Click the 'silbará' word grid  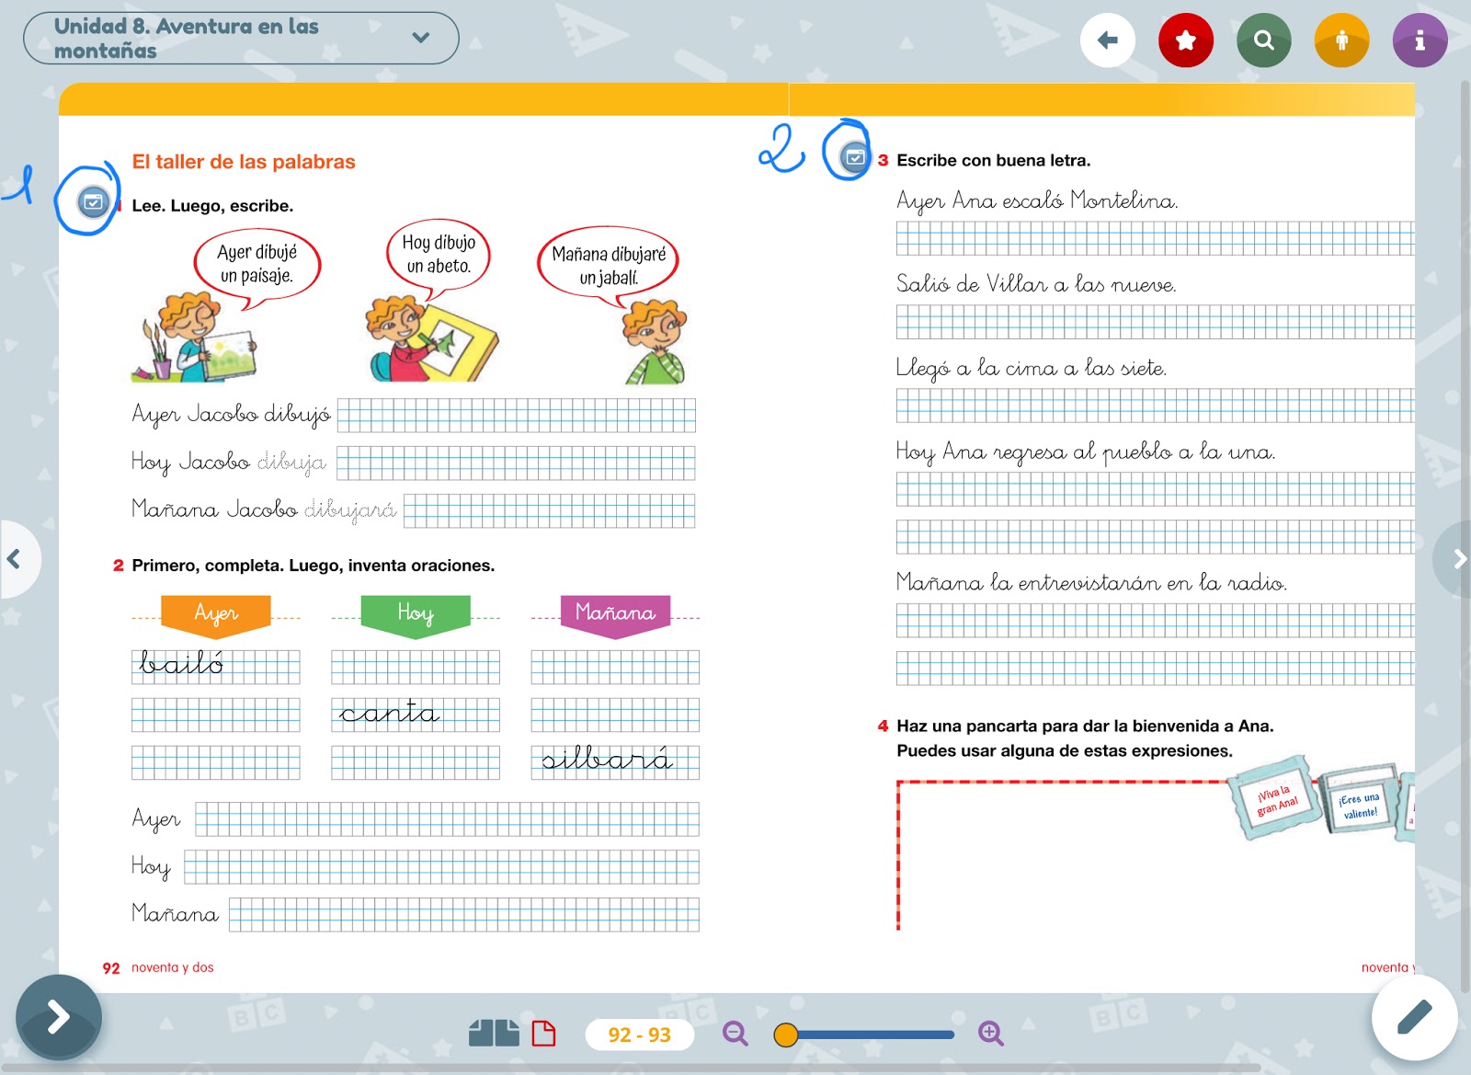[615, 762]
